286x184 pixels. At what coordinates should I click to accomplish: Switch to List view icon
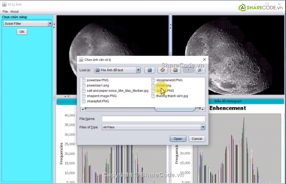(x=188, y=70)
